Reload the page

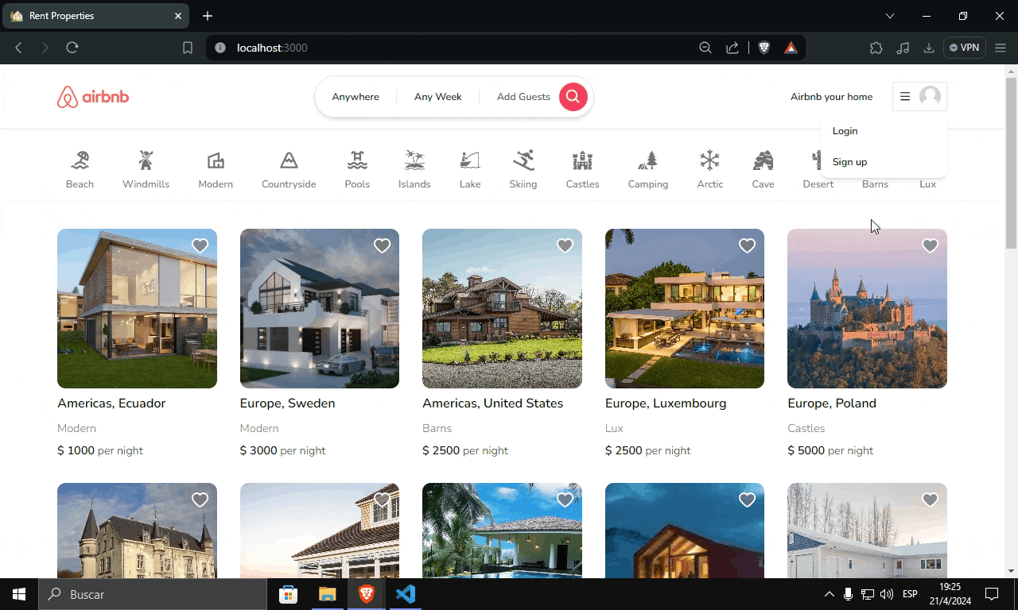72,48
